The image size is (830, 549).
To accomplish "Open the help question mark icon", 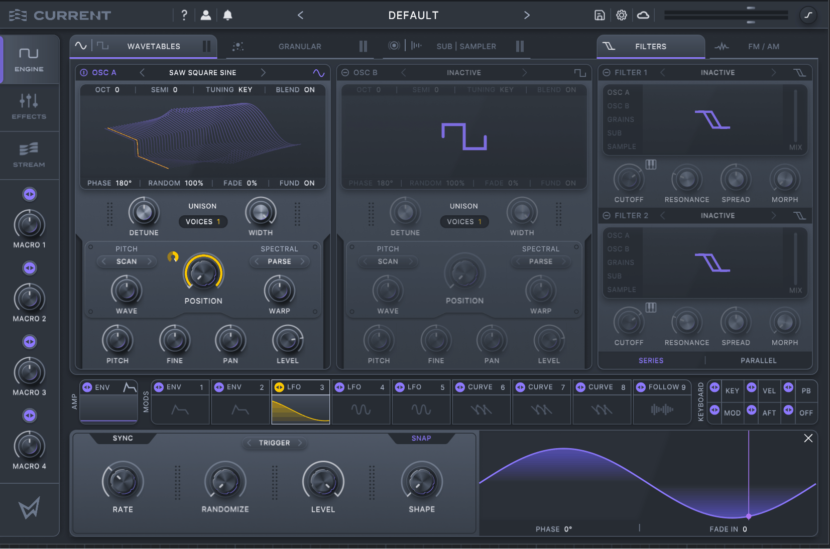I will pyautogui.click(x=184, y=15).
